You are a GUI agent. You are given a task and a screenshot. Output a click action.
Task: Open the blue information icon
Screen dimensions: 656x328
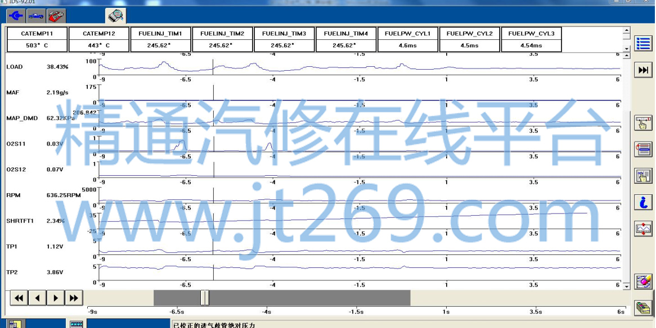tap(644, 202)
